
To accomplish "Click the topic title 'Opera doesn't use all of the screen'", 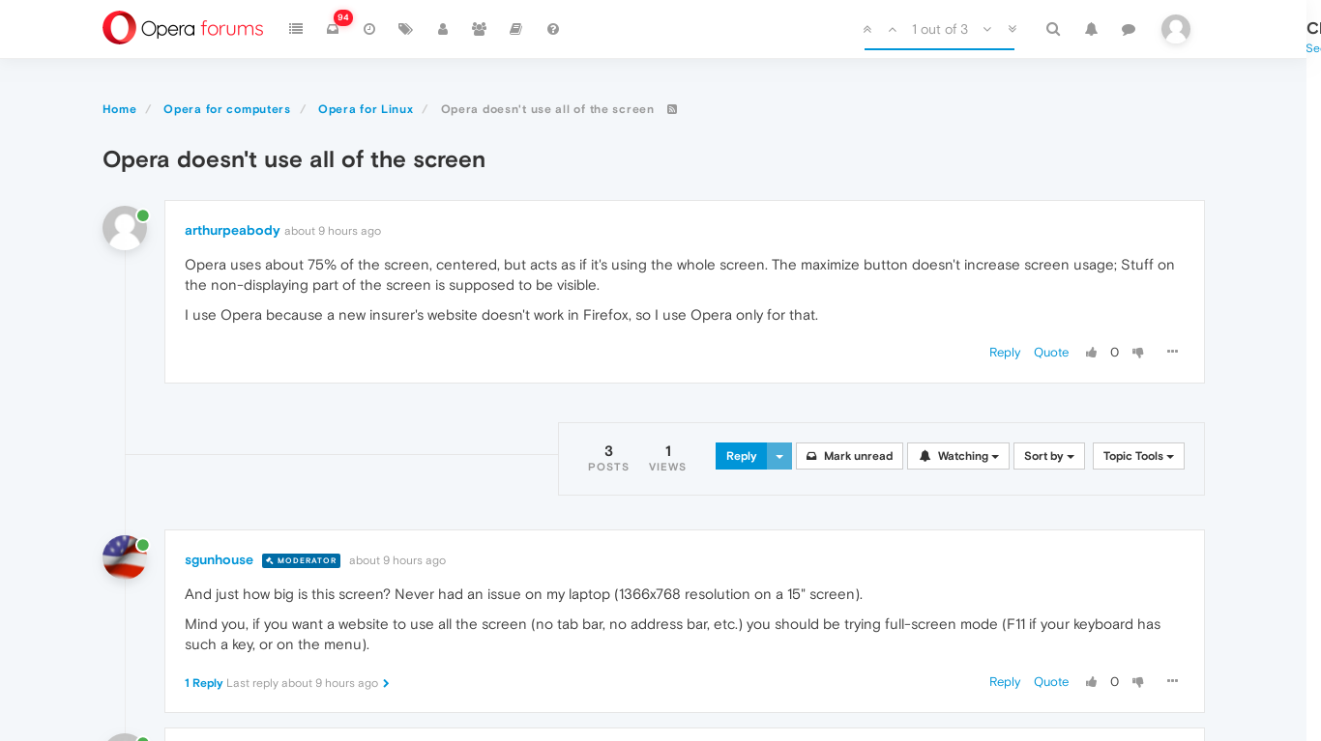I will pos(294,159).
